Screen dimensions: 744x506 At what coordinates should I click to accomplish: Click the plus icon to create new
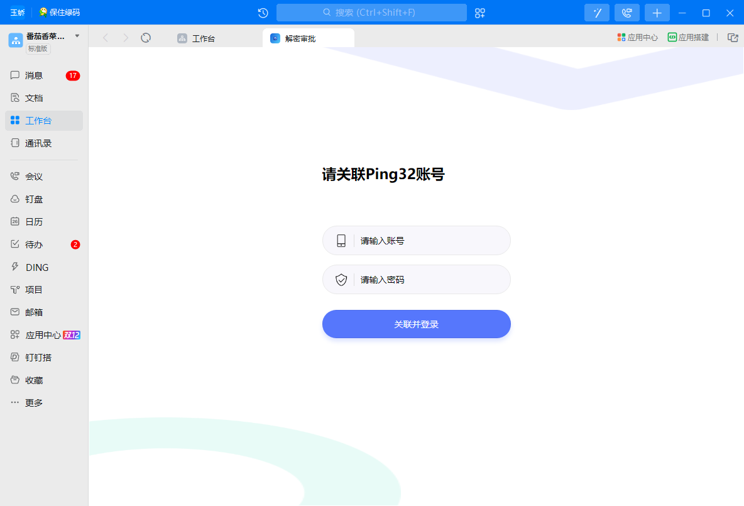tap(657, 13)
